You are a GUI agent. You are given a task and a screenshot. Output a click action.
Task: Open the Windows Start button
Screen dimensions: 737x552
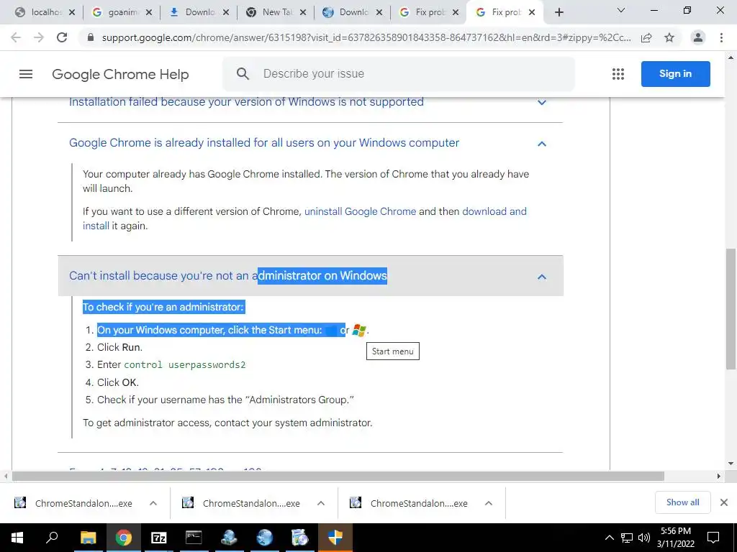[17, 538]
